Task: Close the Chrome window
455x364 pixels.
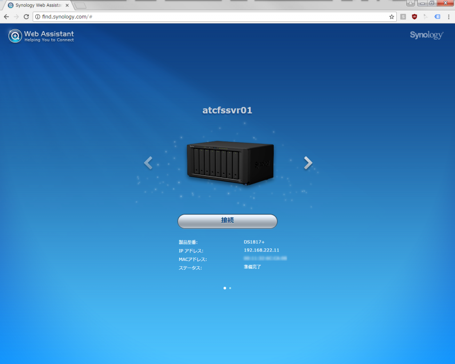Action: [445, 3]
